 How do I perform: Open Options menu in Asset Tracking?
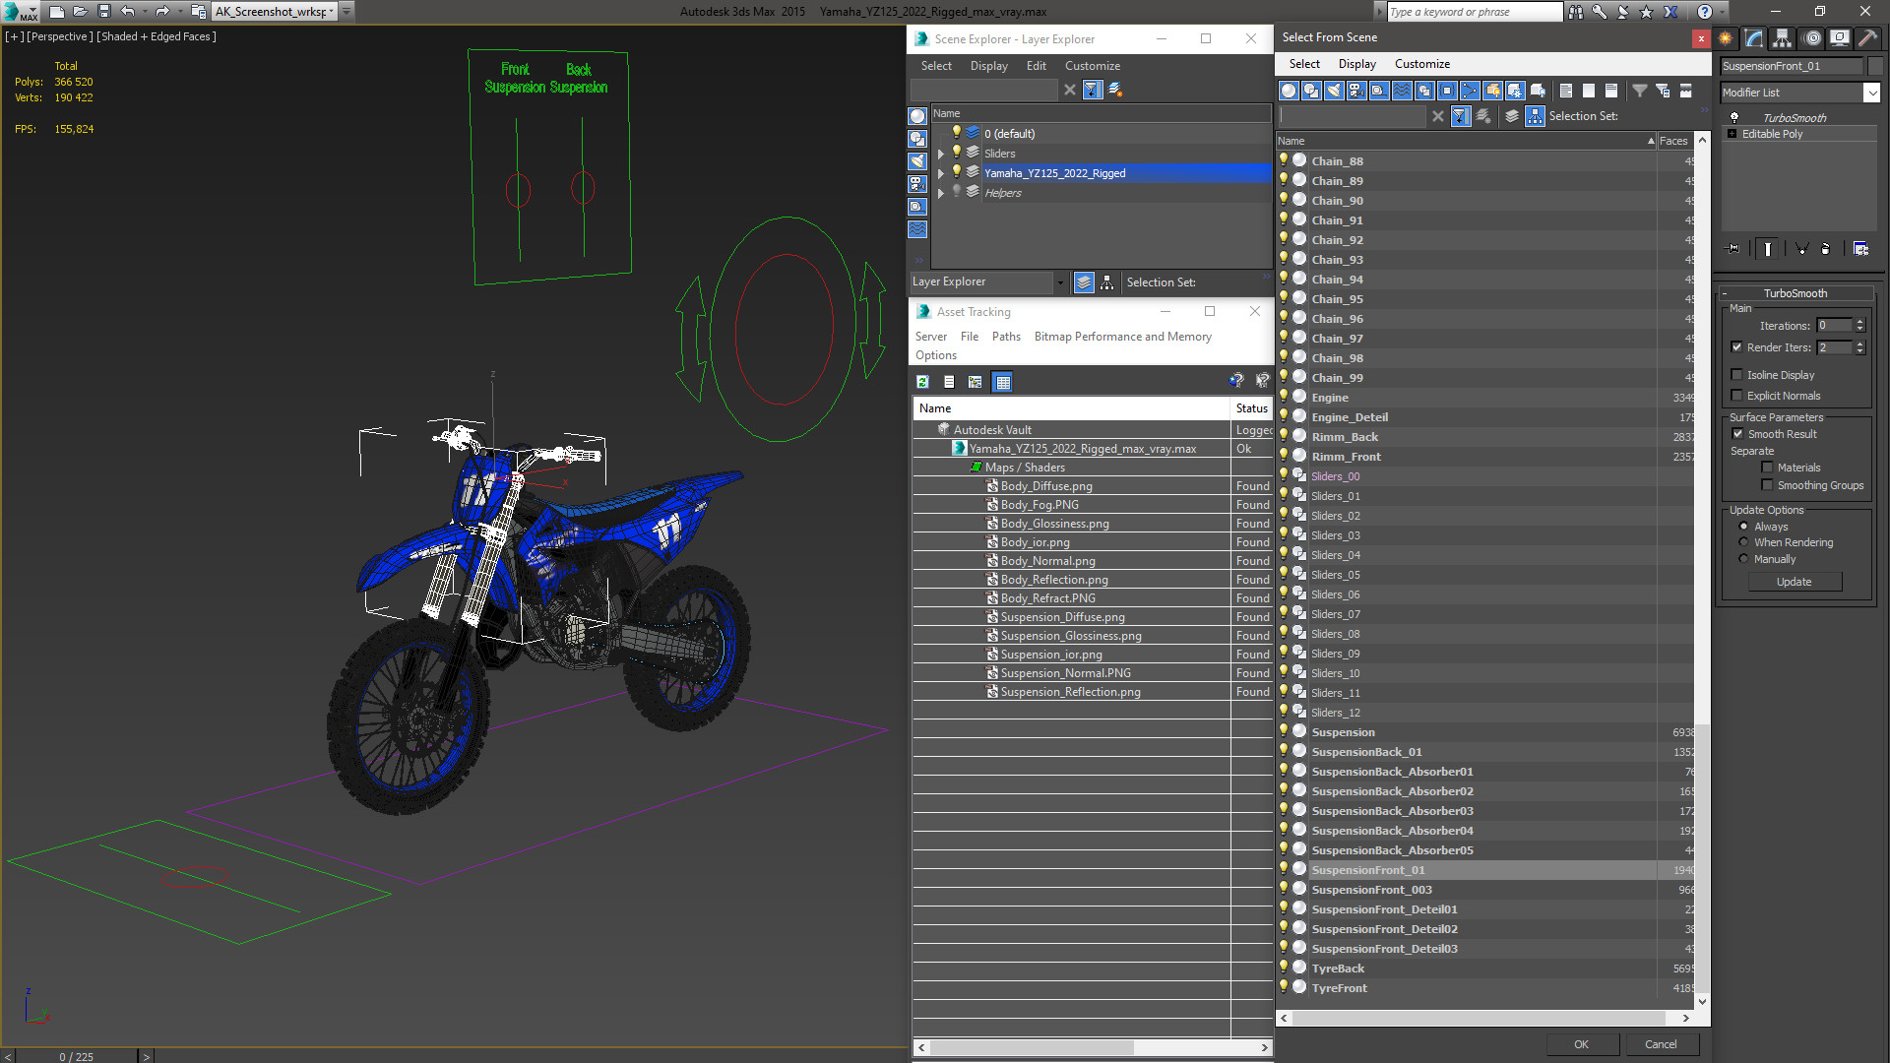click(x=935, y=355)
